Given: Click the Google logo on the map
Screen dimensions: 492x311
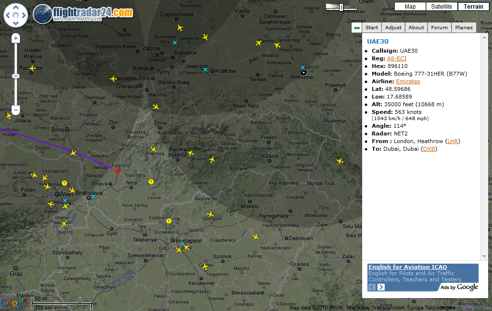Looking at the screenshot, I should tap(14, 303).
